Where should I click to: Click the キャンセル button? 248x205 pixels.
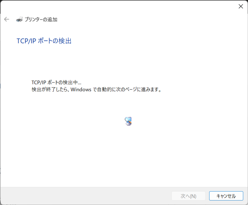pyautogui.click(x=226, y=196)
